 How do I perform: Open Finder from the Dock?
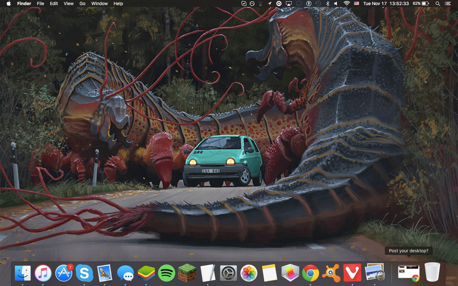(23, 273)
